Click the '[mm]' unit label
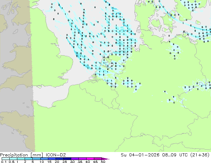This screenshot has width=211, height=163. click(x=37, y=155)
